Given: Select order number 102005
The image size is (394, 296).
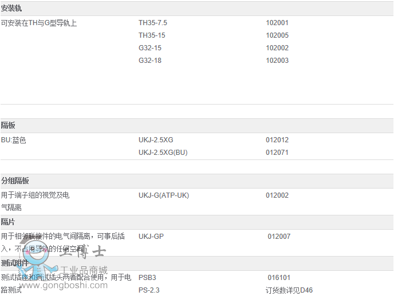Looking at the screenshot, I should click(x=277, y=35).
